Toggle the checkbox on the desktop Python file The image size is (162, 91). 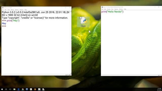[81, 18]
